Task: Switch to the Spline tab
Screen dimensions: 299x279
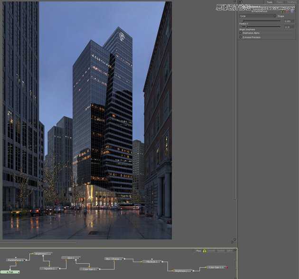Action: point(230,251)
